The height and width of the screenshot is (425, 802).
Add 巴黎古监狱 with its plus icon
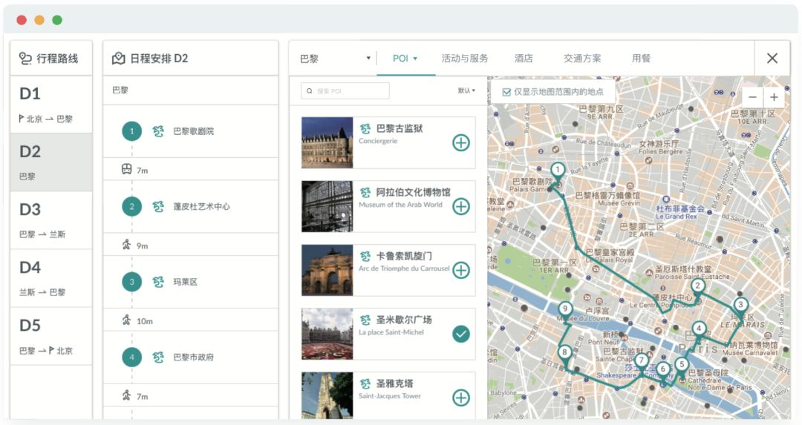tap(461, 142)
